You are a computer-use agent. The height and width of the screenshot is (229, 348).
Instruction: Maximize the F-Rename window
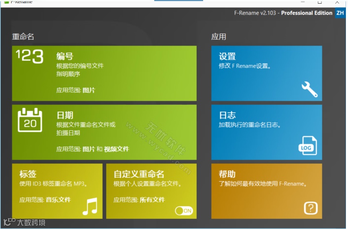point(320,2)
